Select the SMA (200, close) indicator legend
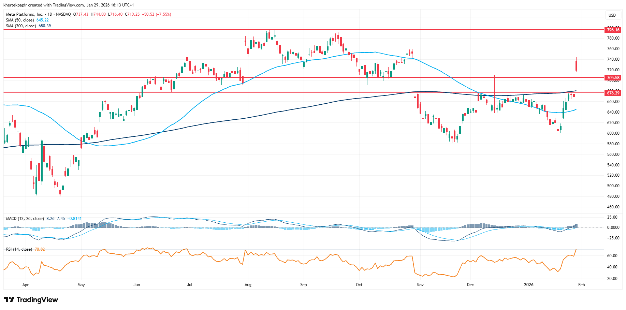 click(x=21, y=26)
